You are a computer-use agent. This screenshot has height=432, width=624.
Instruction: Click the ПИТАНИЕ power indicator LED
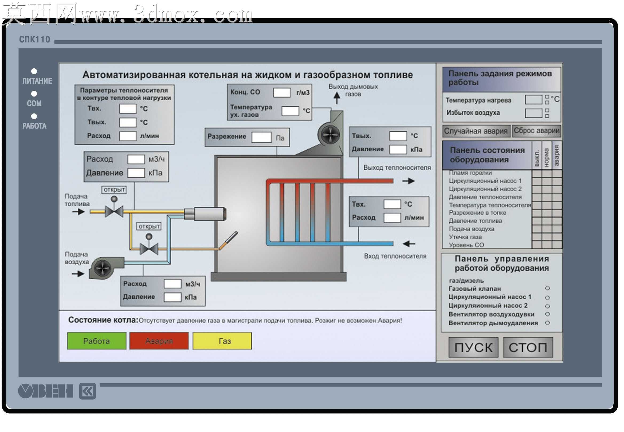tap(34, 71)
